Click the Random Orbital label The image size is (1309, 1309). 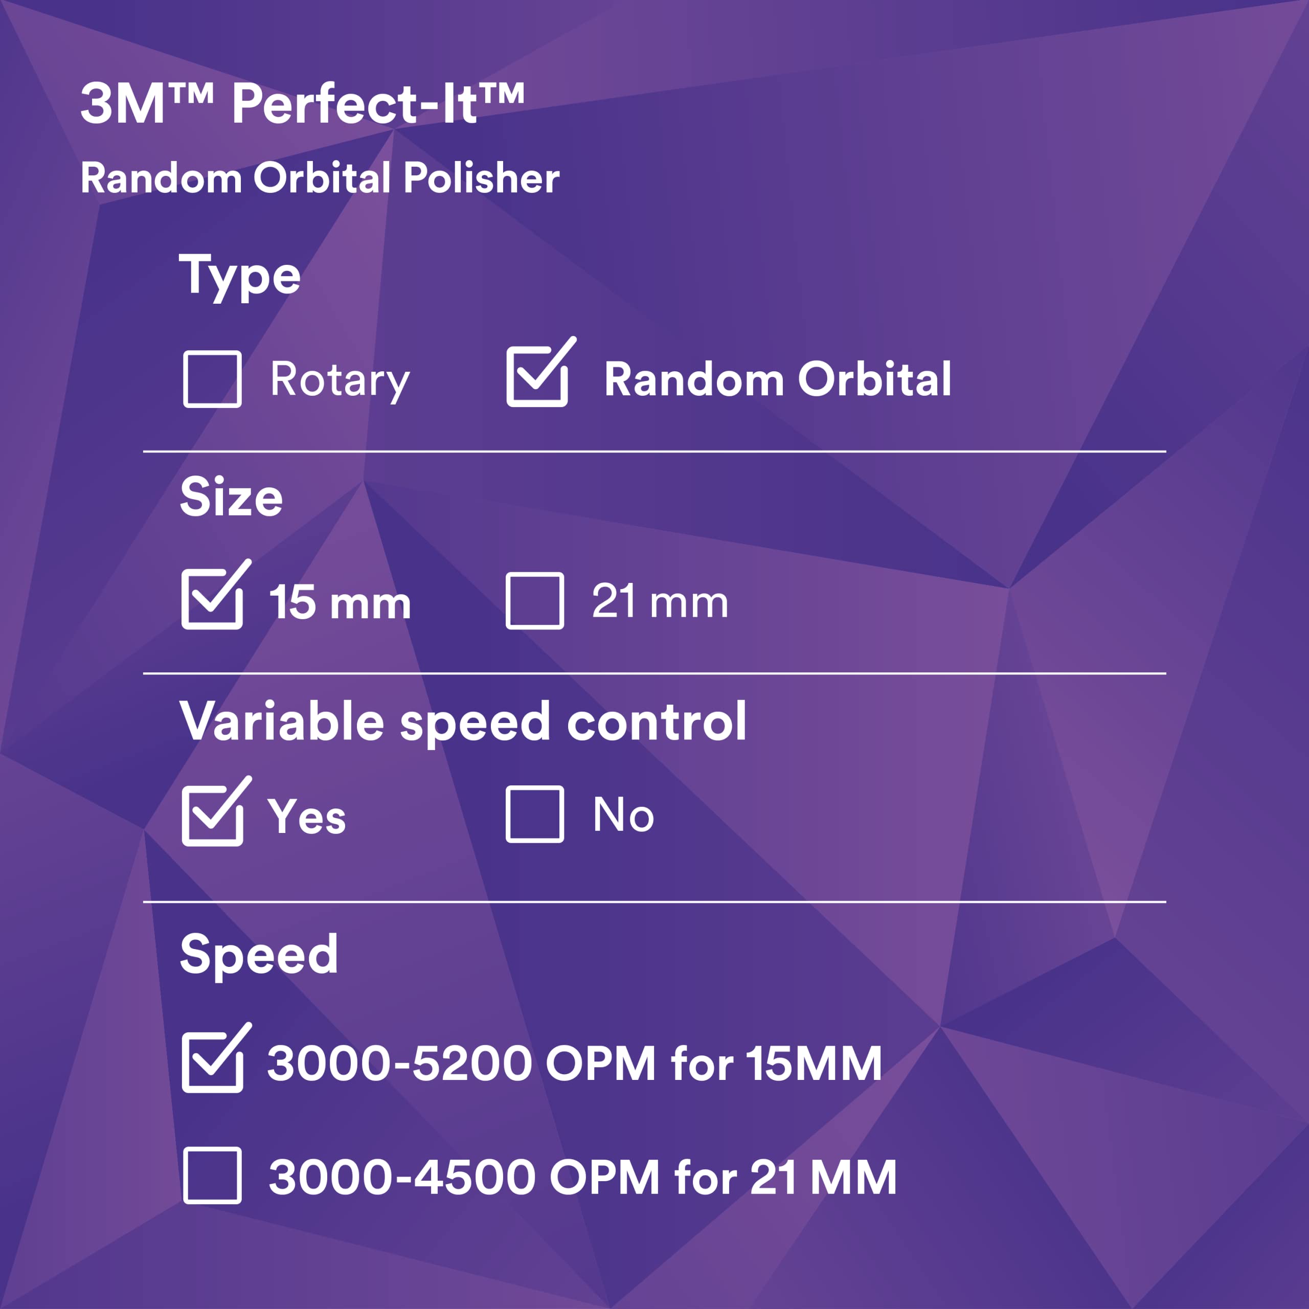[x=778, y=379]
